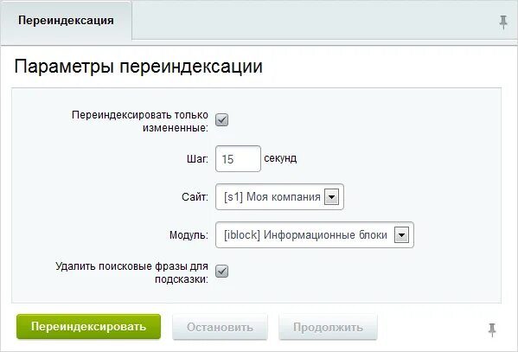This screenshot has height=352, width=518.
Task: Open the Сайт dropdown showing Моя компания
Action: 279,197
